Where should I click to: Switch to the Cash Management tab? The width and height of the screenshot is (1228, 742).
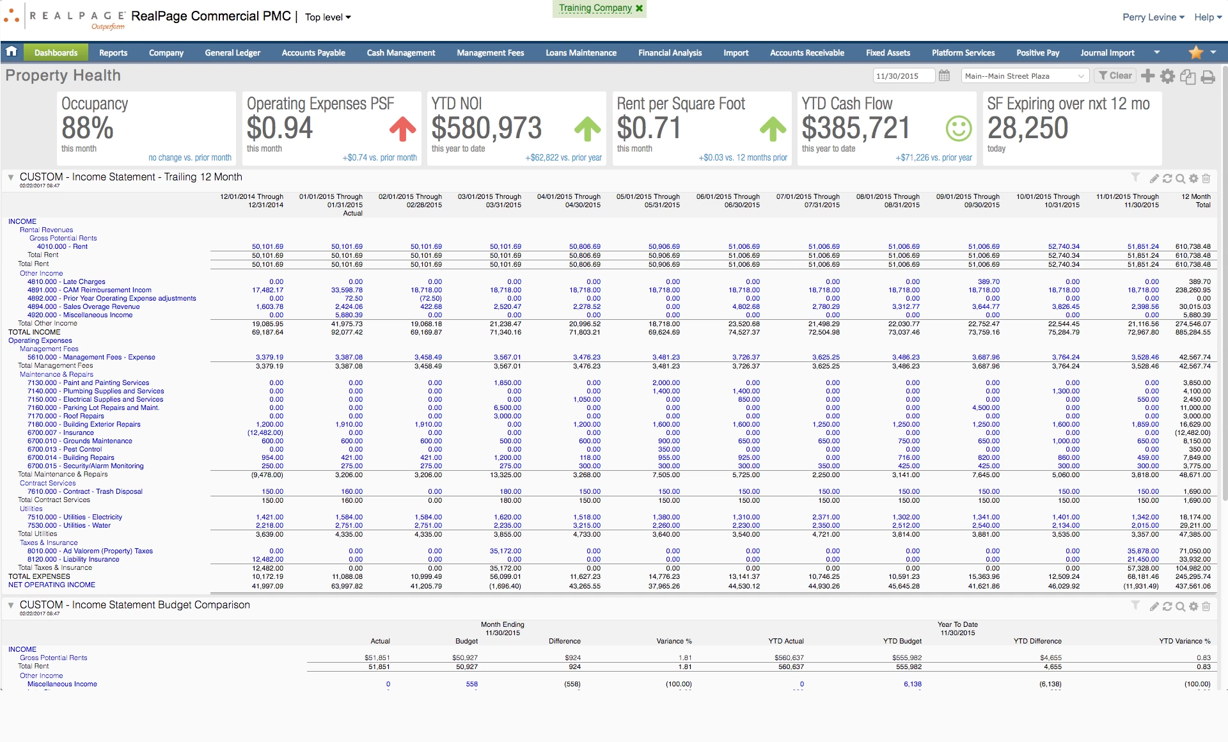[400, 52]
